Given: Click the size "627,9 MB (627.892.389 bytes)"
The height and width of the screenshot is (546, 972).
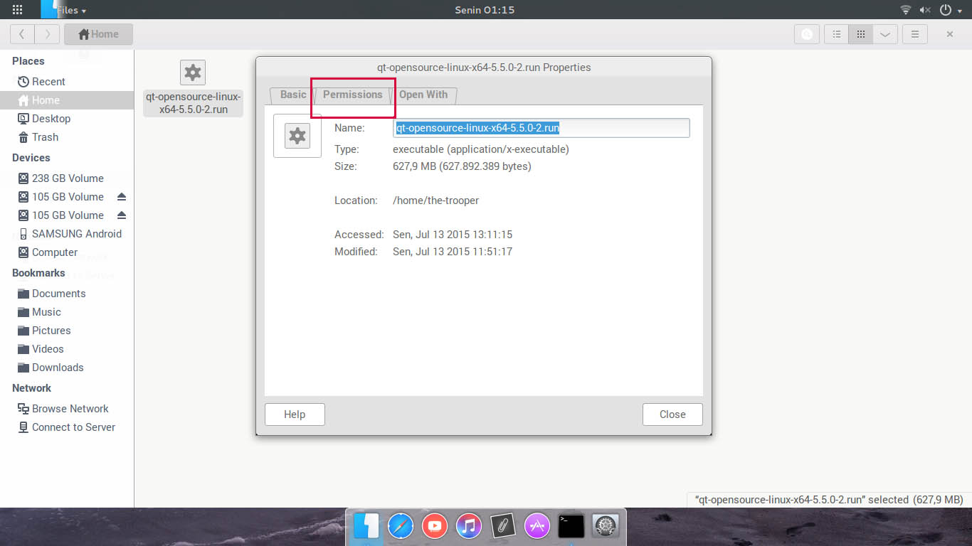Looking at the screenshot, I should click(462, 166).
